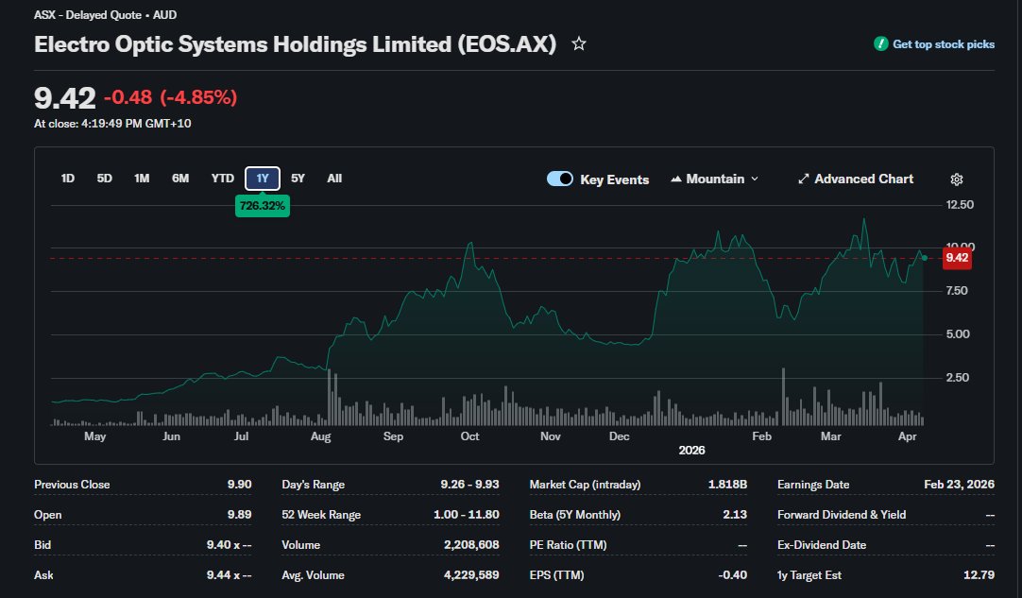Click the Avg. Volume value 4,229,589
This screenshot has height=598, width=1022.
point(471,574)
